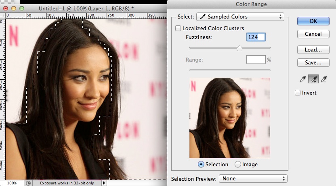Minimize the Untitled-1 document window

click(13, 8)
